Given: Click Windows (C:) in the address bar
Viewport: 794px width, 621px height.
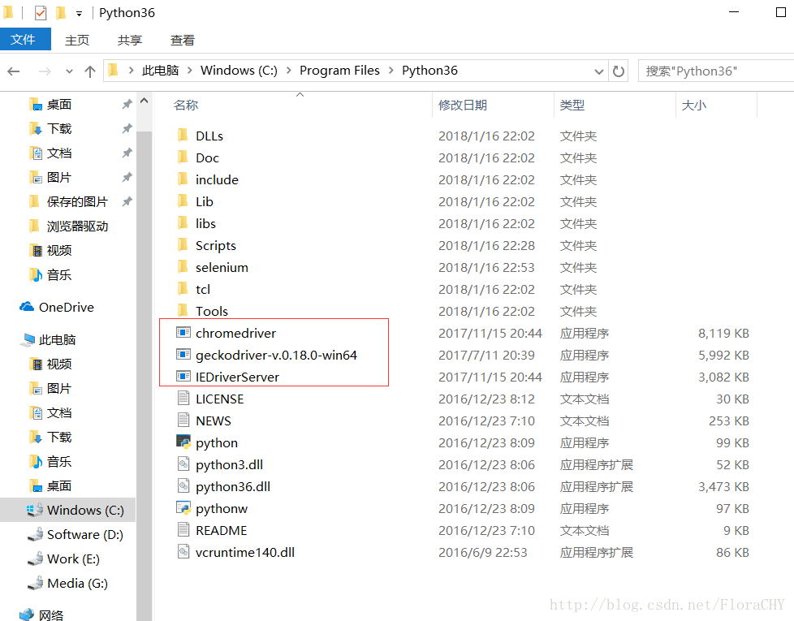Looking at the screenshot, I should pos(239,71).
